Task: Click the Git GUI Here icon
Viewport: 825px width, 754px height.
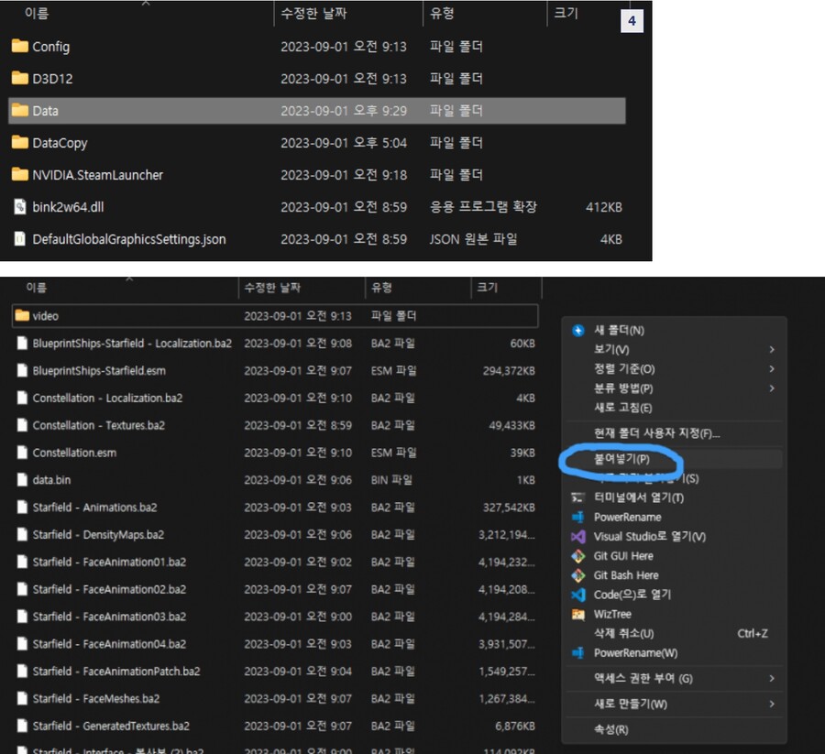Action: (x=577, y=556)
